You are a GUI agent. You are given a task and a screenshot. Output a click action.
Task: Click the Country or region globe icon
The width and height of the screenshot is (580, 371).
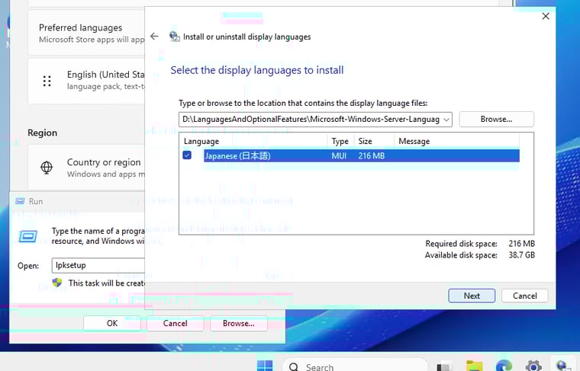click(47, 168)
